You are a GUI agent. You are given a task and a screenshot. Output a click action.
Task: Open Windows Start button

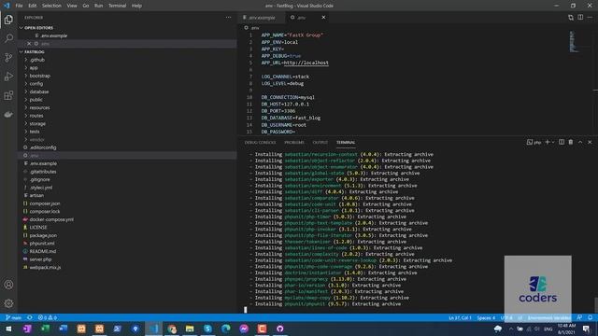click(8, 329)
